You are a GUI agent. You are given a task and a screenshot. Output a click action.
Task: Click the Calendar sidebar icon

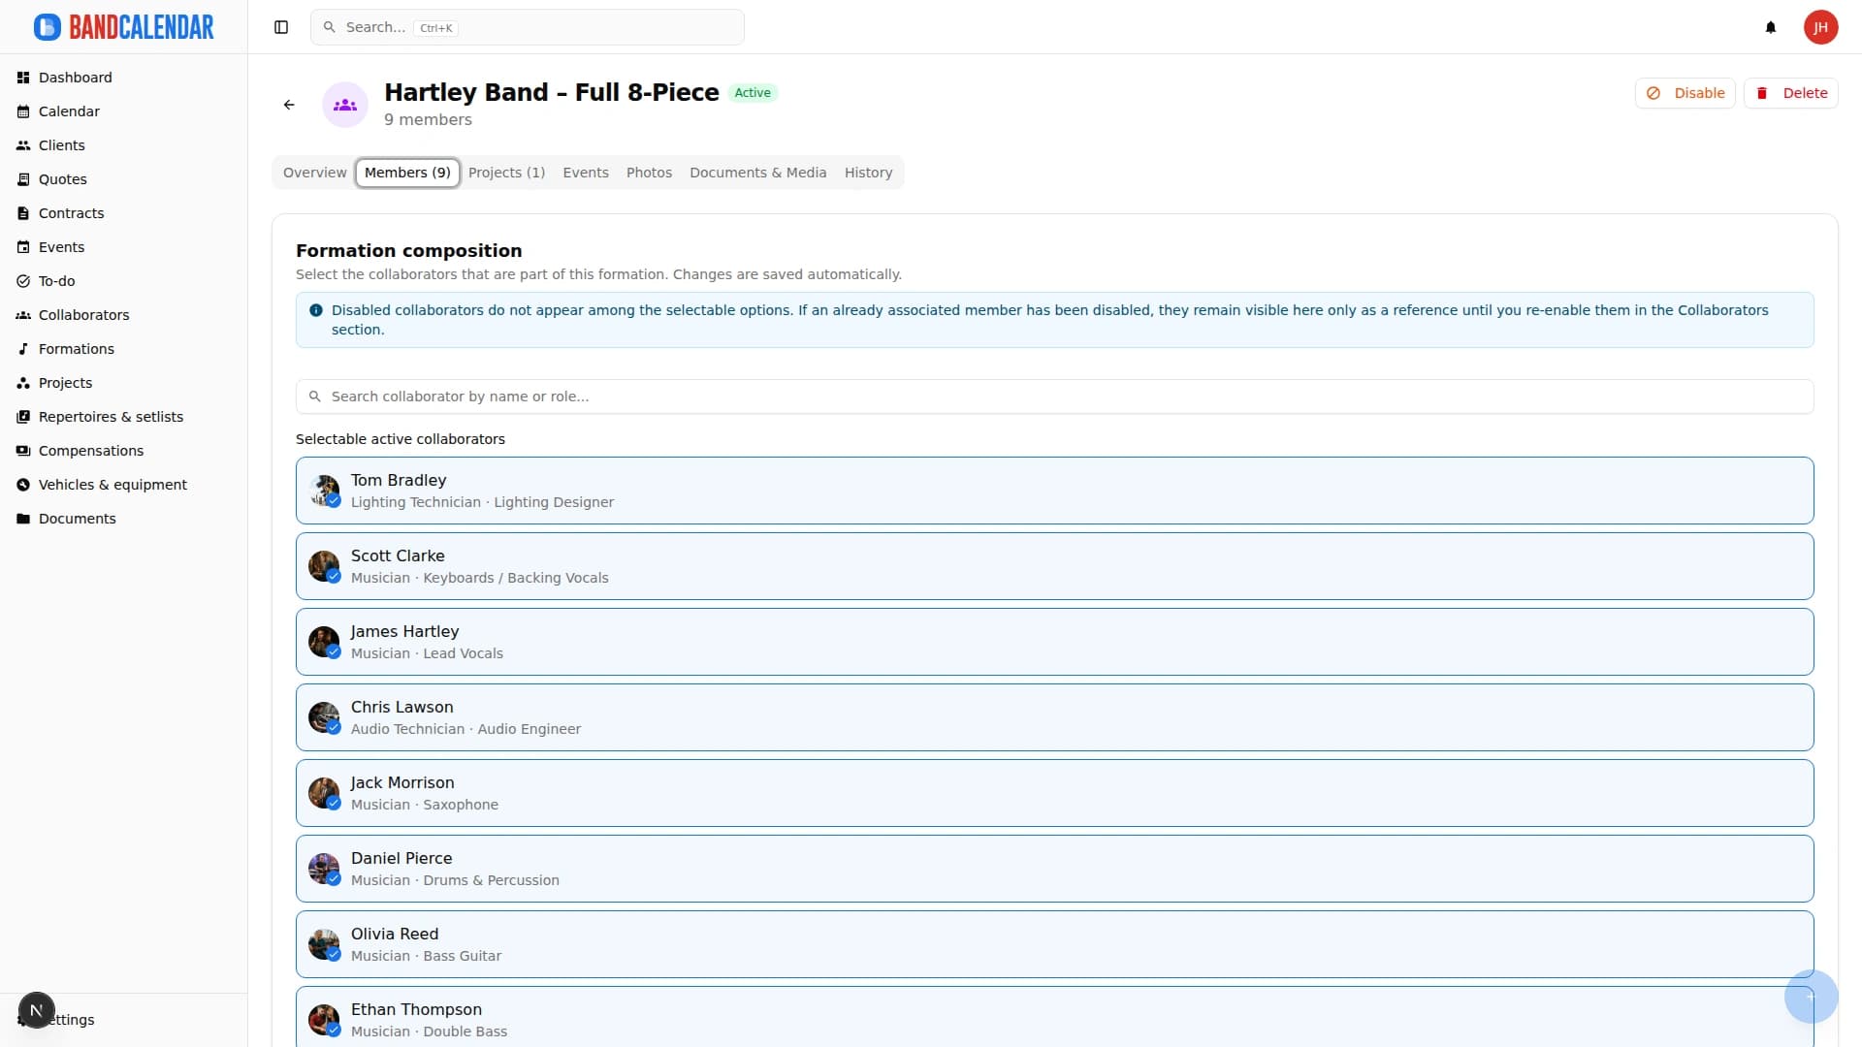(x=23, y=111)
